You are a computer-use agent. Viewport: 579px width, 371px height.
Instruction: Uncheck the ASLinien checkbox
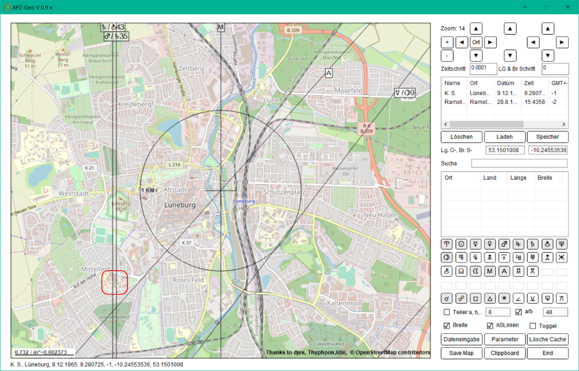point(490,325)
